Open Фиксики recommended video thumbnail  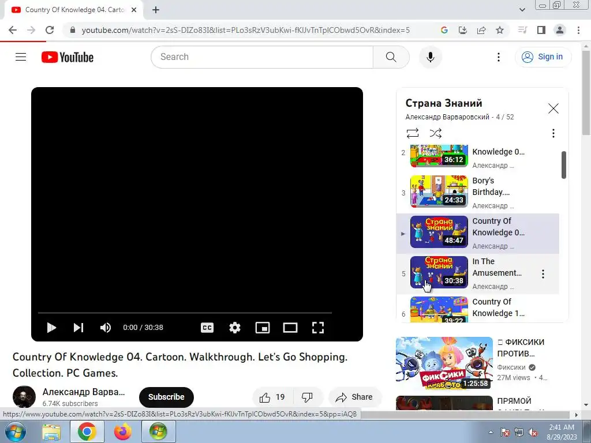tap(444, 363)
